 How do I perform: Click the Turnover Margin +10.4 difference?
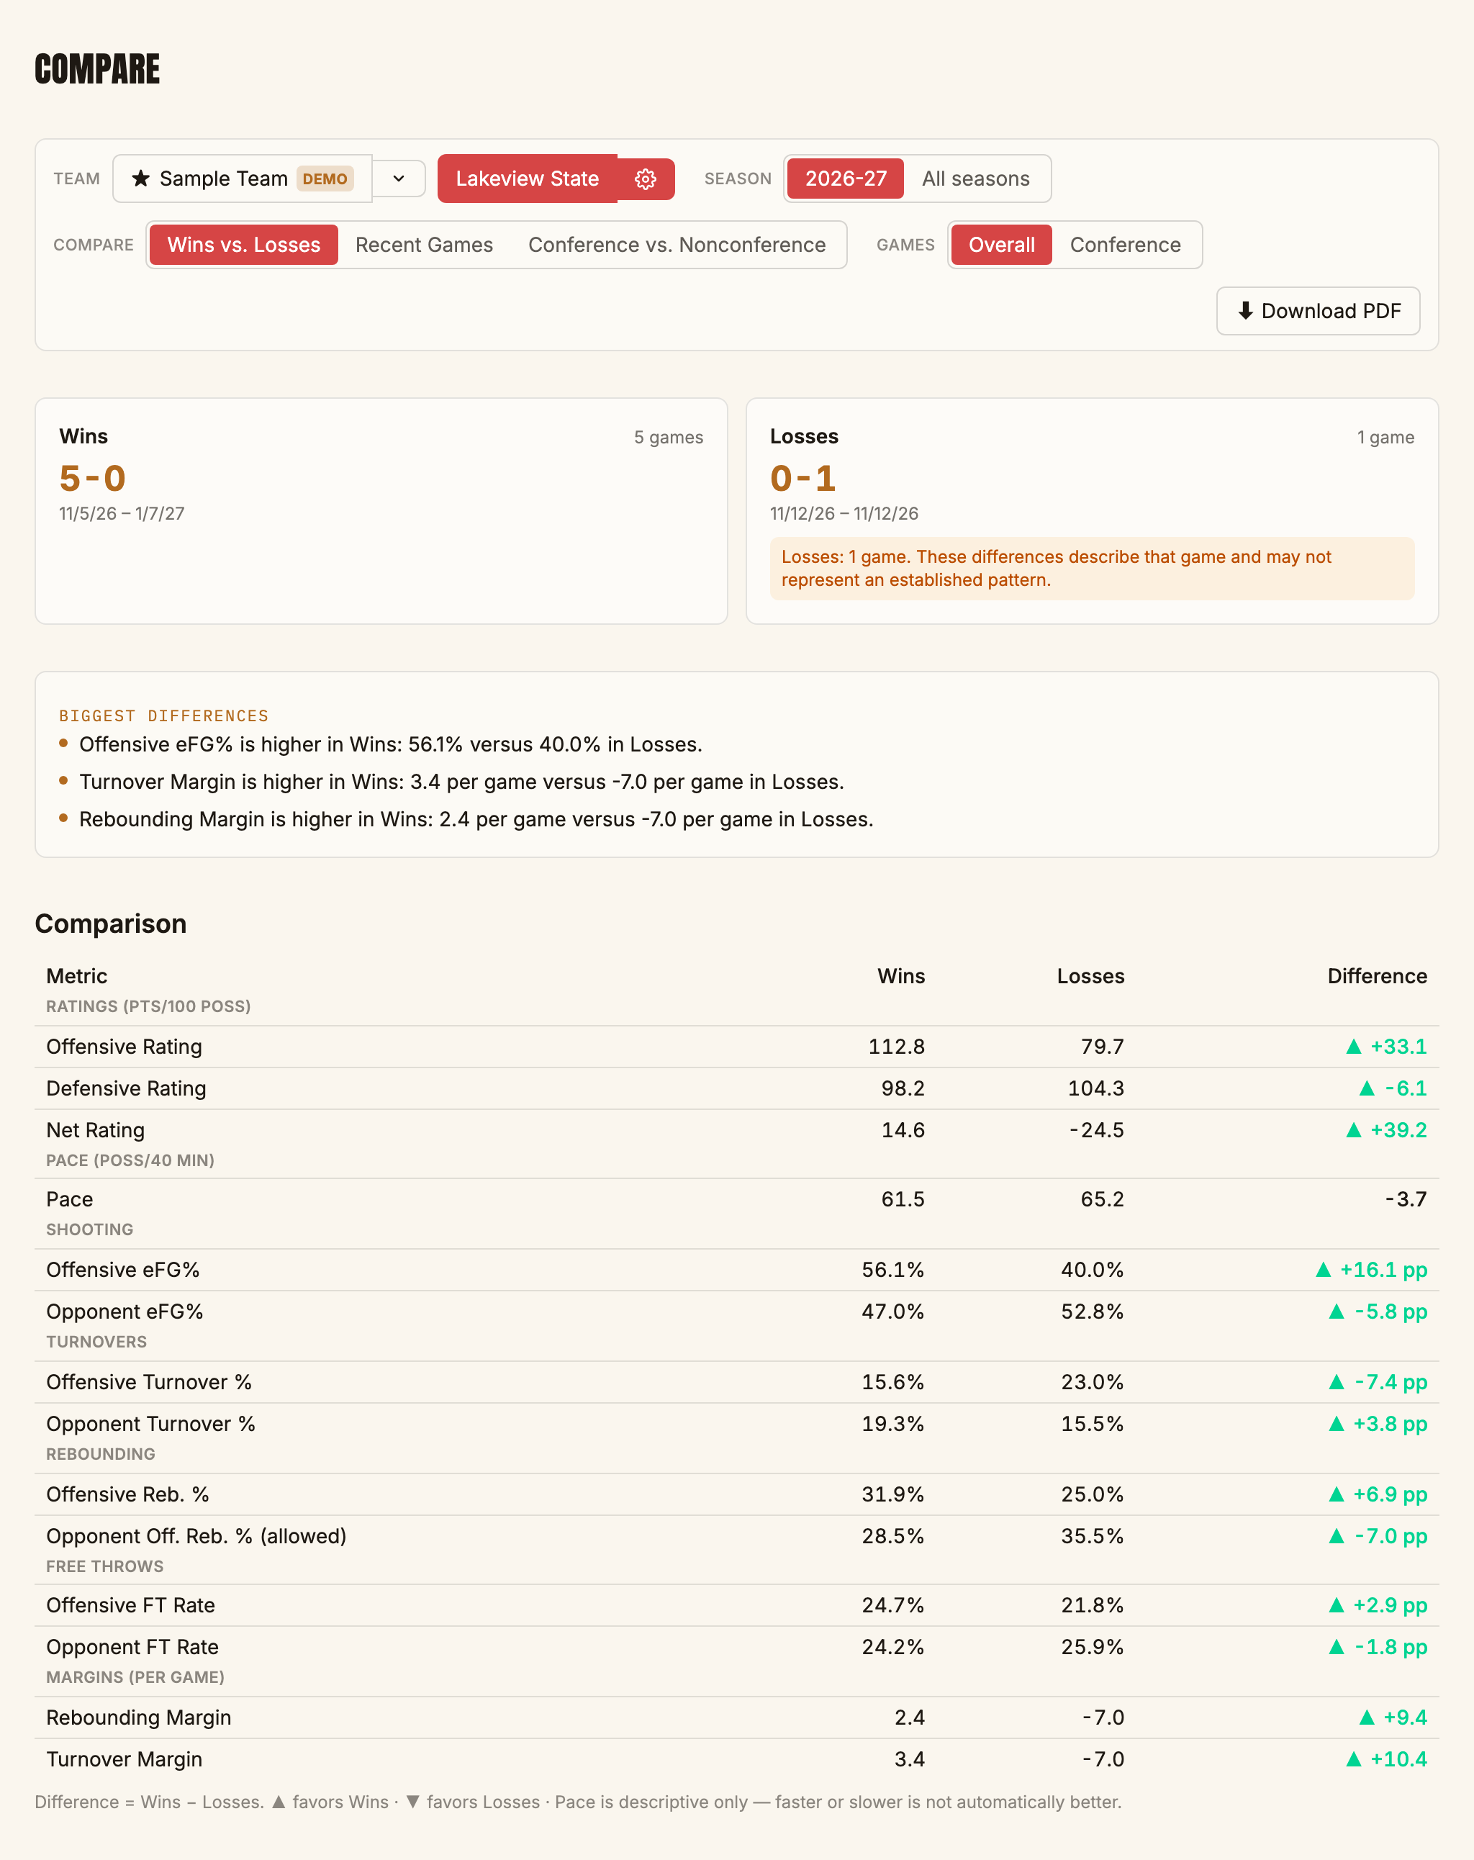coord(1386,1760)
